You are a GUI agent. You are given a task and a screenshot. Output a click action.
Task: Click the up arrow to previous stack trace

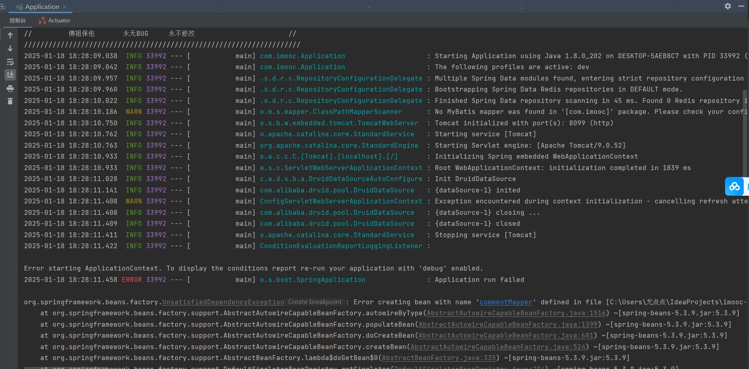[10, 35]
